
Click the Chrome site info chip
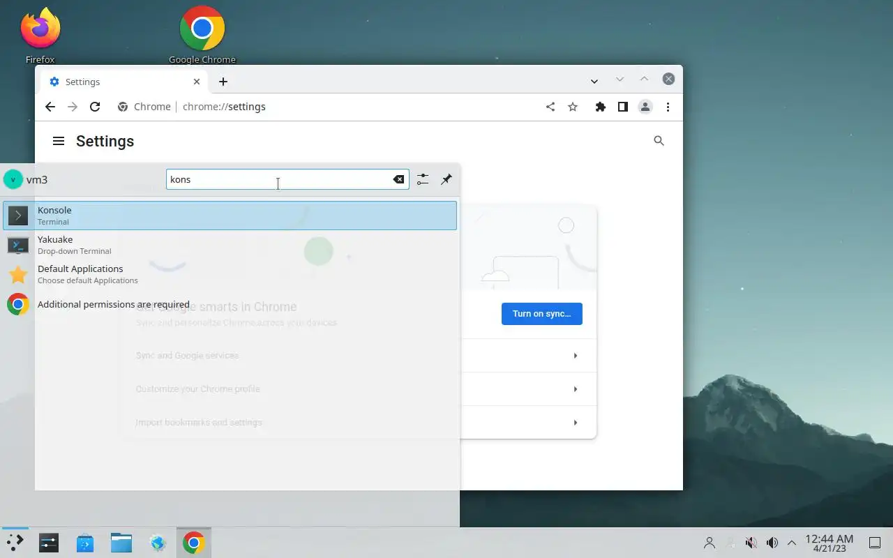click(x=144, y=107)
